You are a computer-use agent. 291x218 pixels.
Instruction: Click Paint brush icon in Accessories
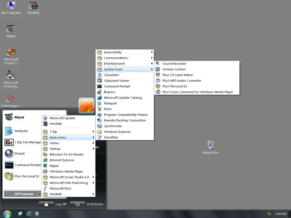(99, 109)
